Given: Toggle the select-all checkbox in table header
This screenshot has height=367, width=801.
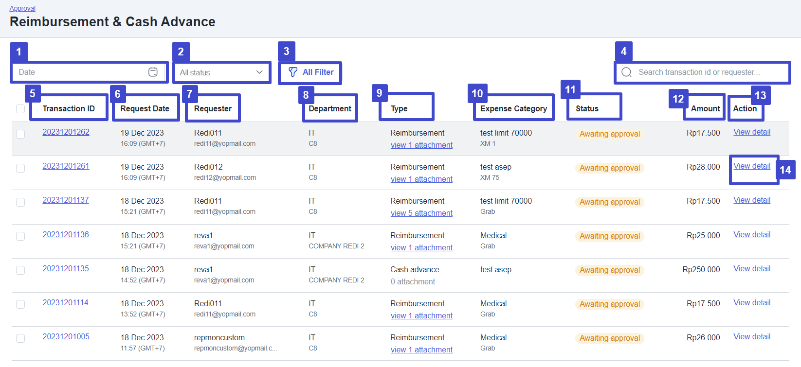Looking at the screenshot, I should point(20,109).
